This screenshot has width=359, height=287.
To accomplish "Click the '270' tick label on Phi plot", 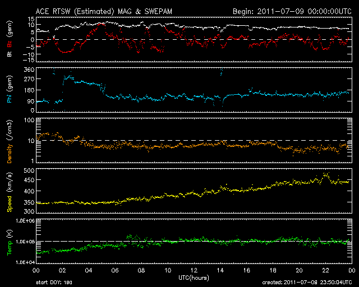I will (29, 79).
